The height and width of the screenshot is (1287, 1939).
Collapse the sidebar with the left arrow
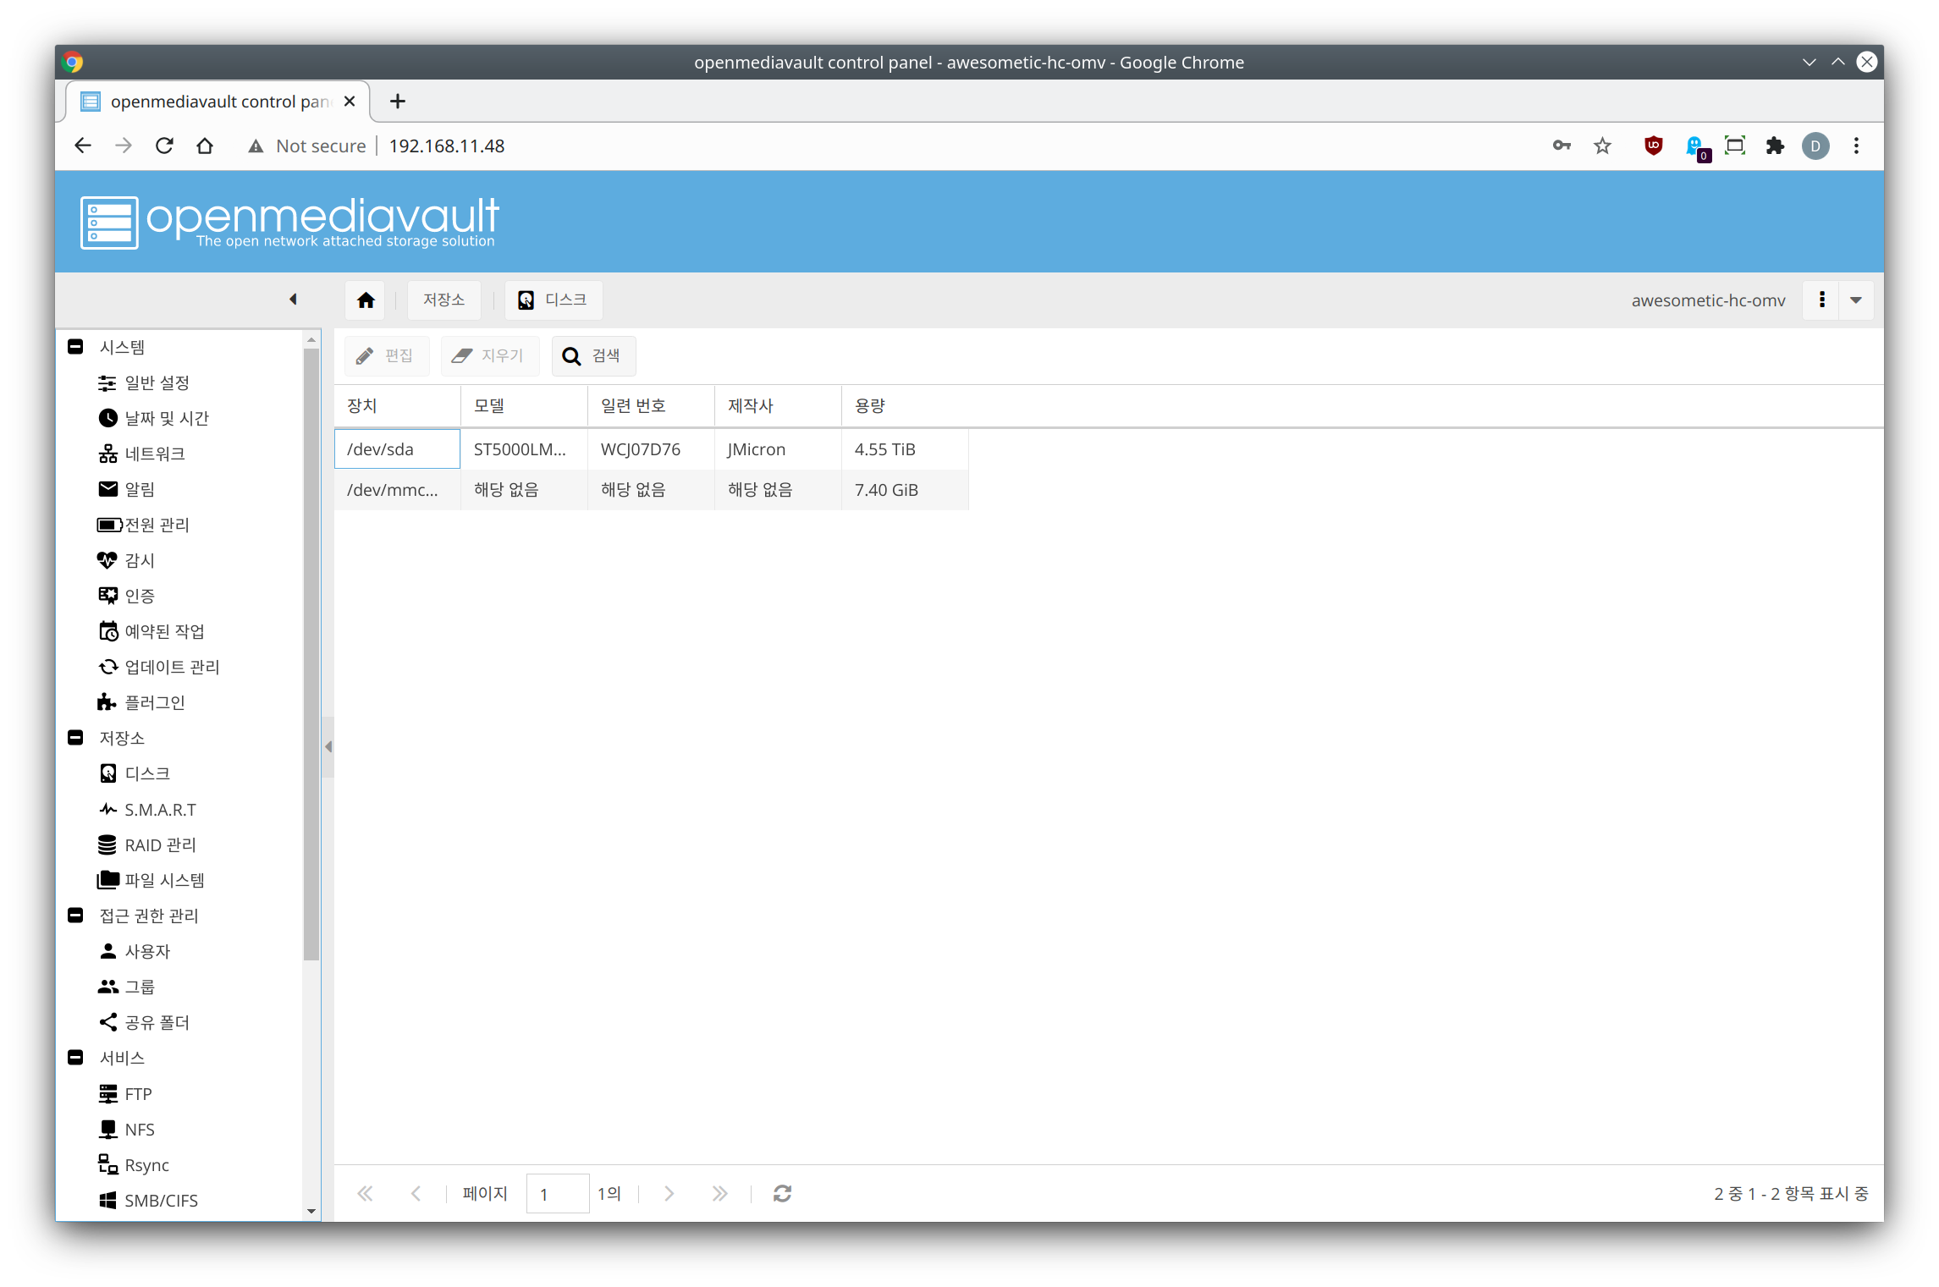click(x=293, y=300)
